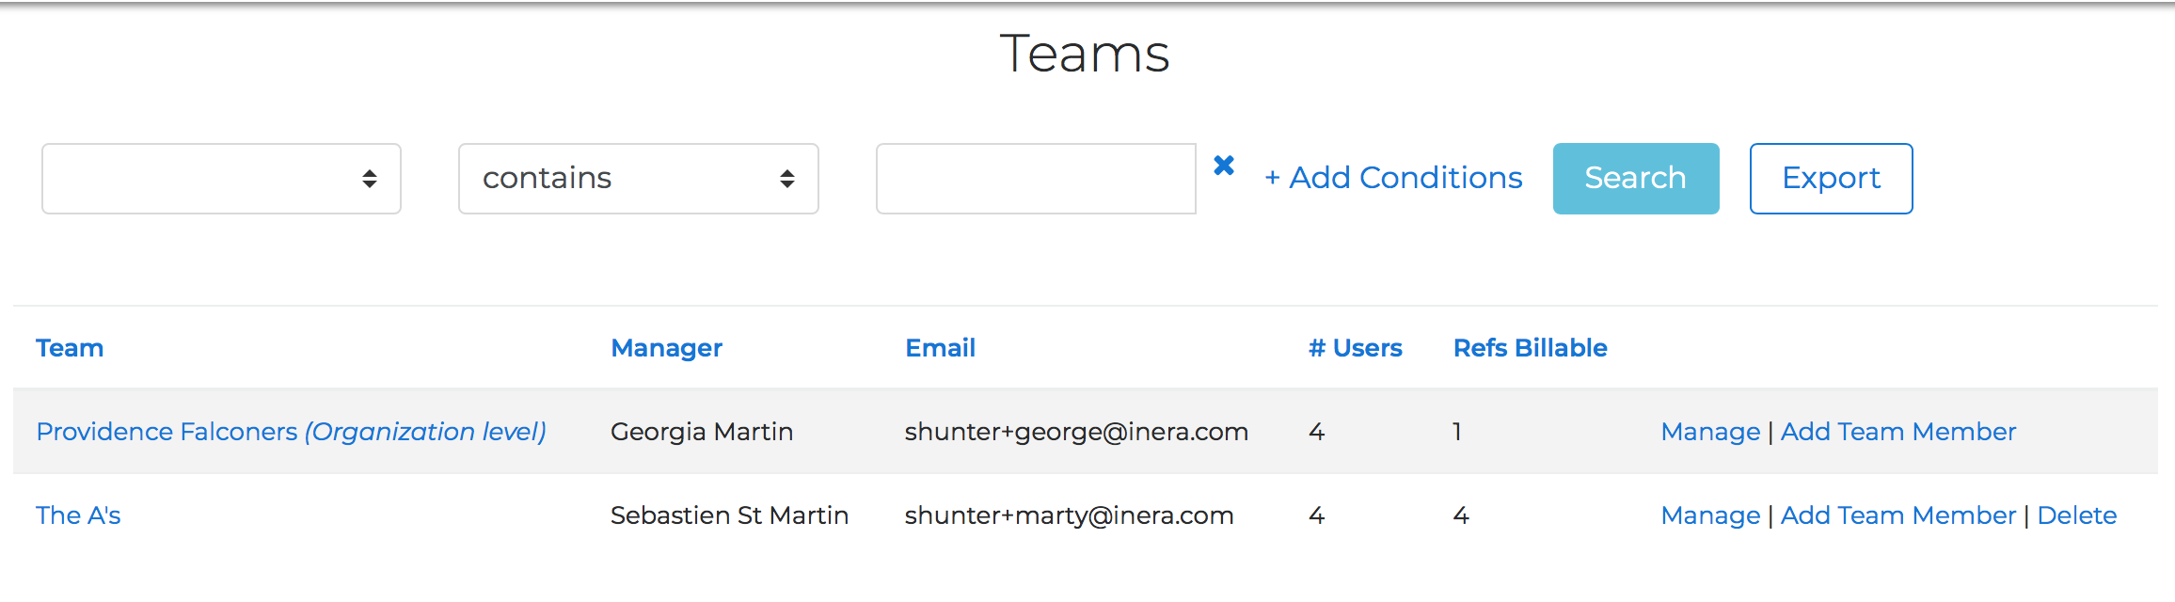Click Manage for The A's
The width and height of the screenshot is (2175, 602).
1710,515
